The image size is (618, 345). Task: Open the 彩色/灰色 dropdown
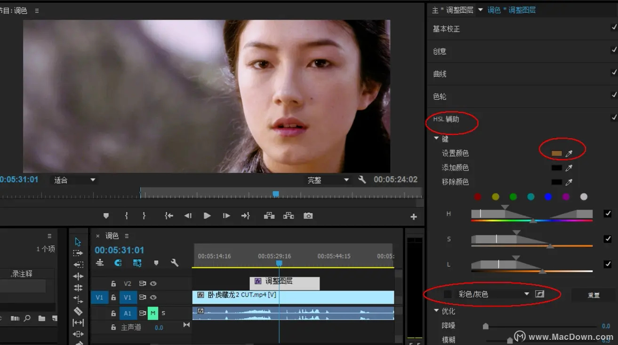click(493, 294)
